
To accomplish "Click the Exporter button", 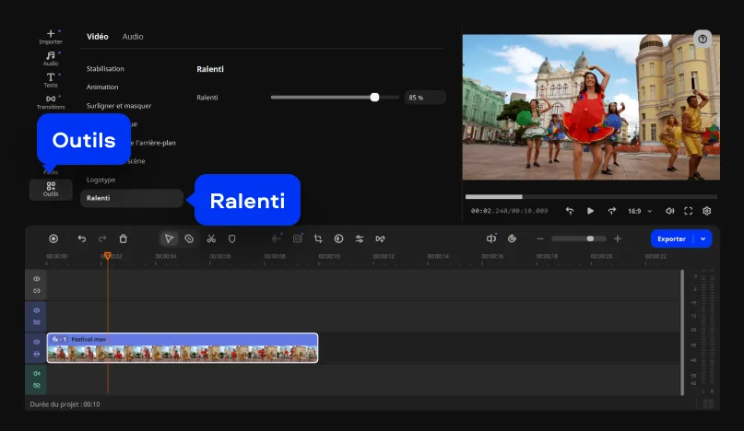I will pos(671,239).
